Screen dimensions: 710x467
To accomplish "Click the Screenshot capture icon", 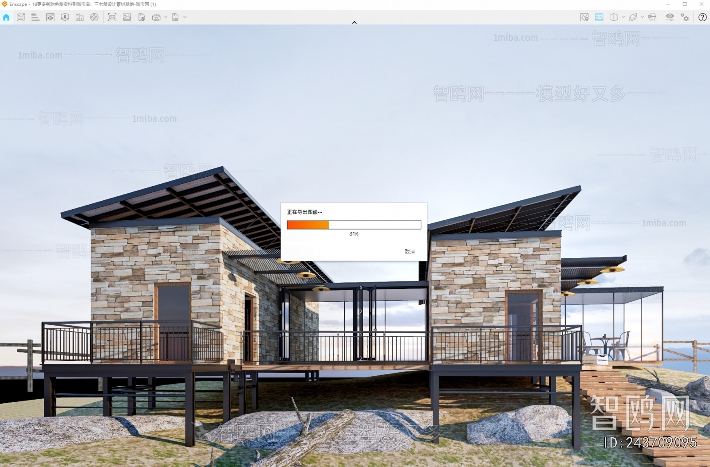I will [x=112, y=17].
